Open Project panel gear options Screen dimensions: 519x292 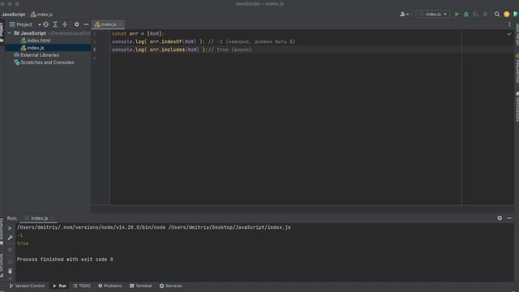(x=76, y=24)
